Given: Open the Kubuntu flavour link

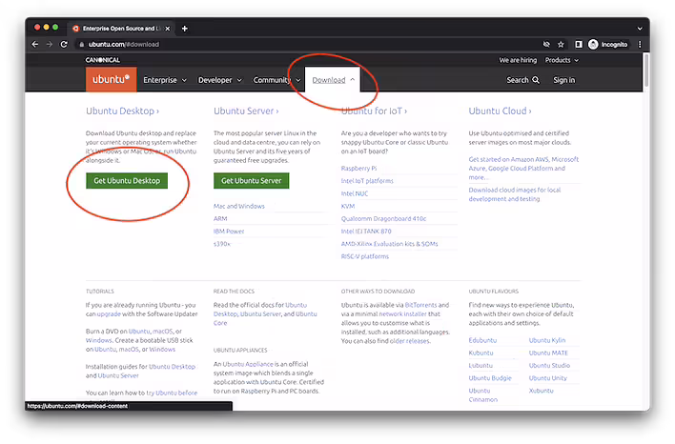Looking at the screenshot, I should pos(481,353).
